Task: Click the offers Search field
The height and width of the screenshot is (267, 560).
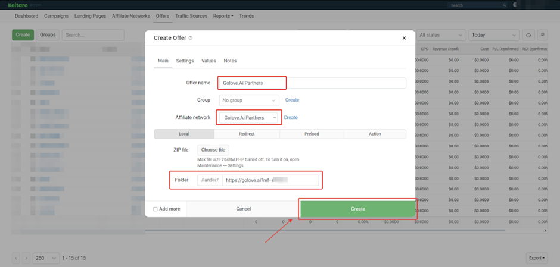Action: pos(93,35)
